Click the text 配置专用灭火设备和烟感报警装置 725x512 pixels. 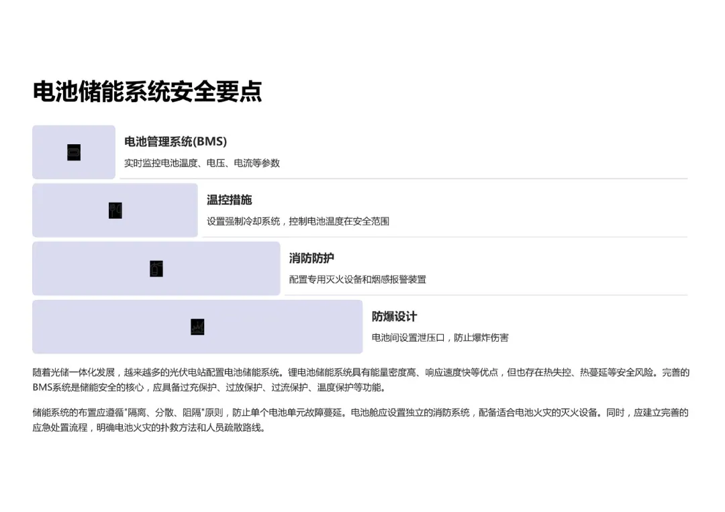(357, 280)
